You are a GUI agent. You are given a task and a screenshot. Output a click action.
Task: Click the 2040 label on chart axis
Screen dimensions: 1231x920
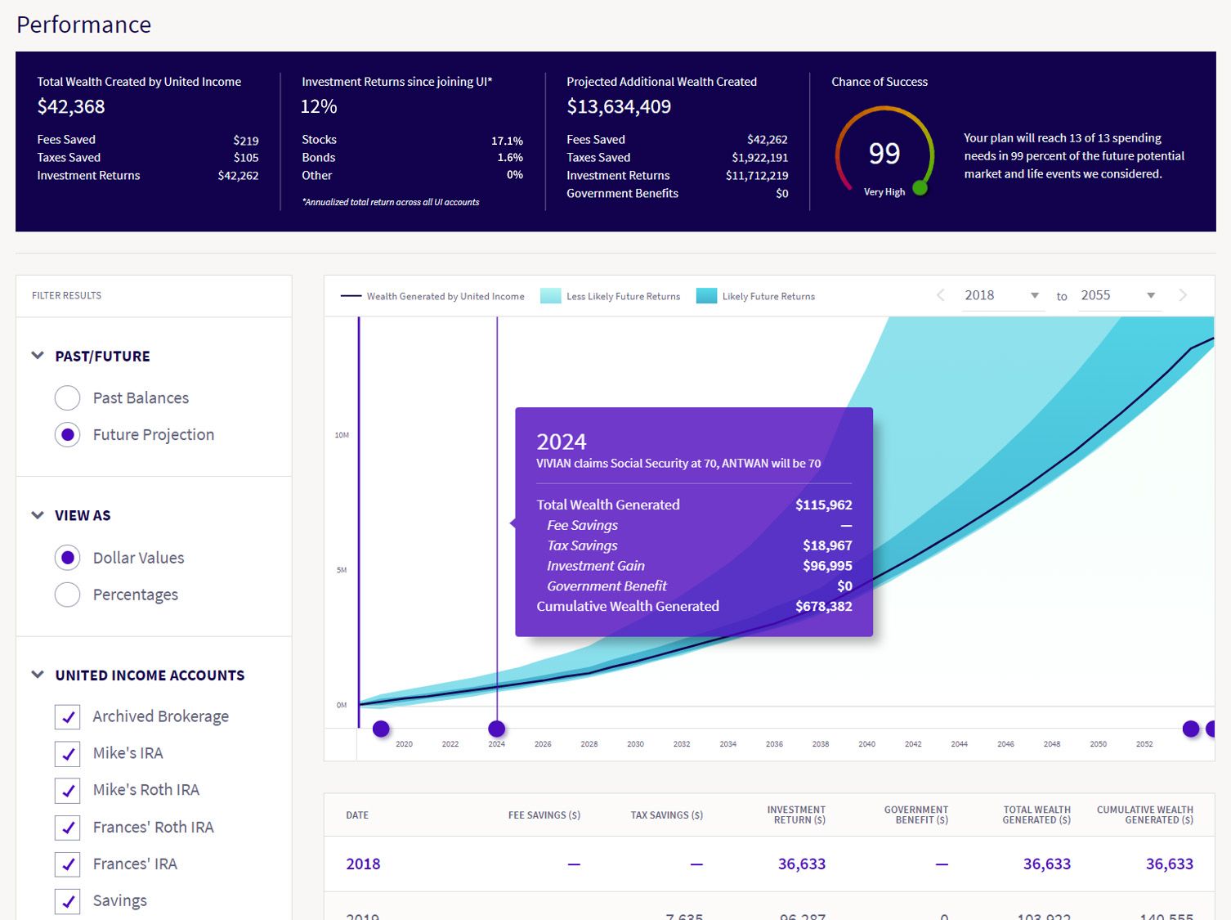[x=866, y=744]
